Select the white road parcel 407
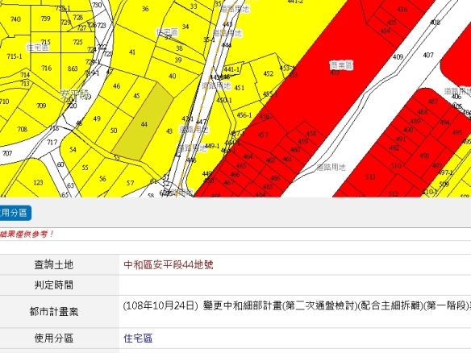The width and height of the screenshot is (471, 353). tap(428, 56)
